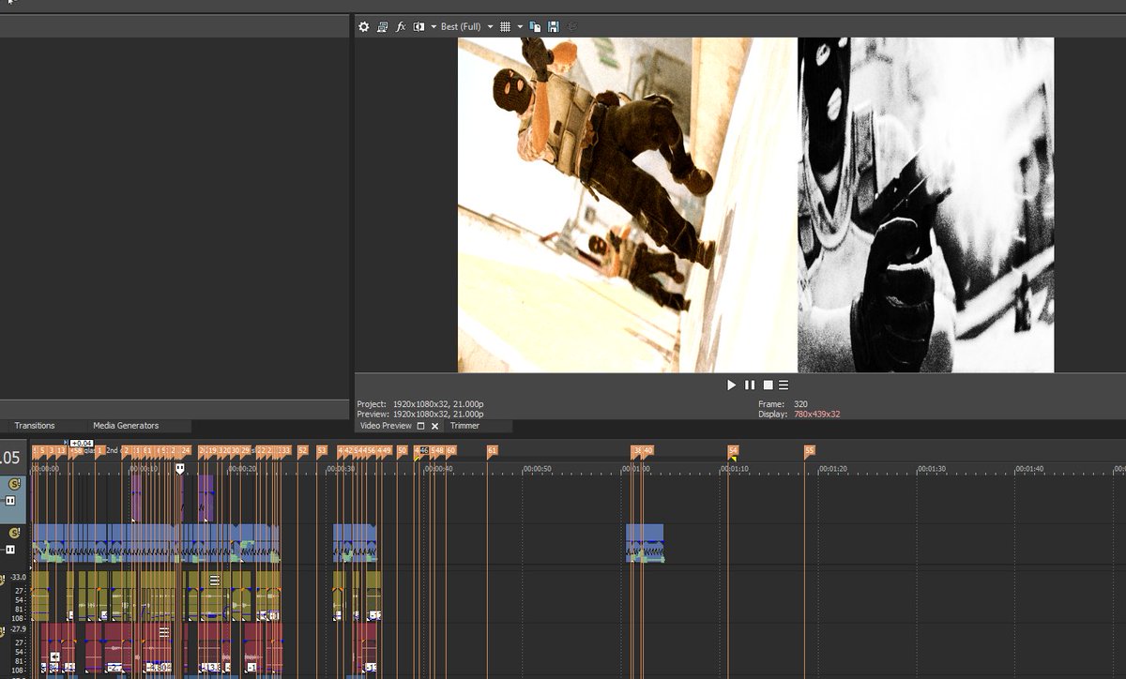1126x679 pixels.
Task: Jump to marker 24 on timeline
Action: click(186, 451)
